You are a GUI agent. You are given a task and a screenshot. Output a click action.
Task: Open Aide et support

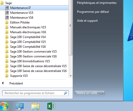click(x=87, y=21)
